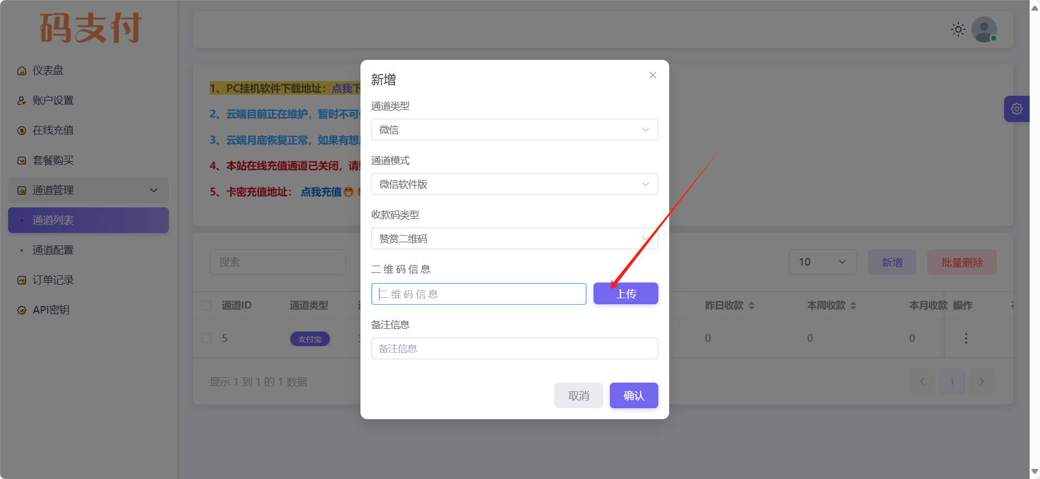The image size is (1040, 479).
Task: Collapse the 通道管理 menu chevron
Action: pyautogui.click(x=154, y=190)
